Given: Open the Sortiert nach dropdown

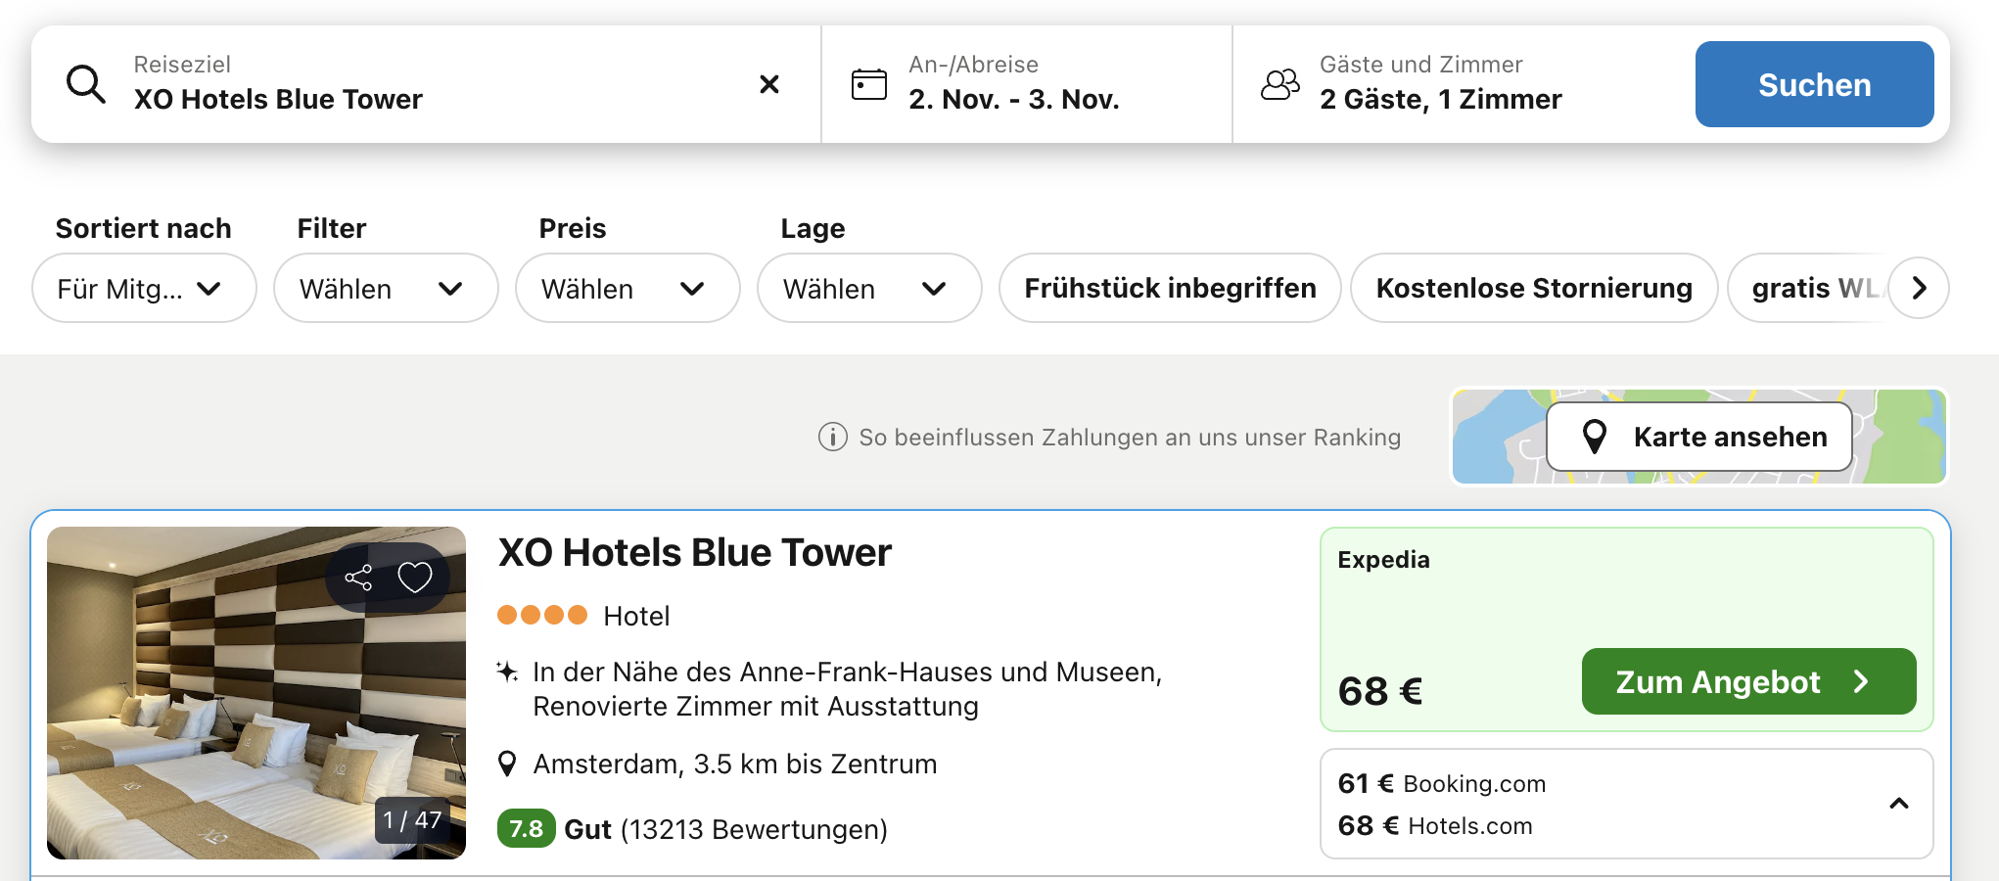Looking at the screenshot, I should pos(144,288).
